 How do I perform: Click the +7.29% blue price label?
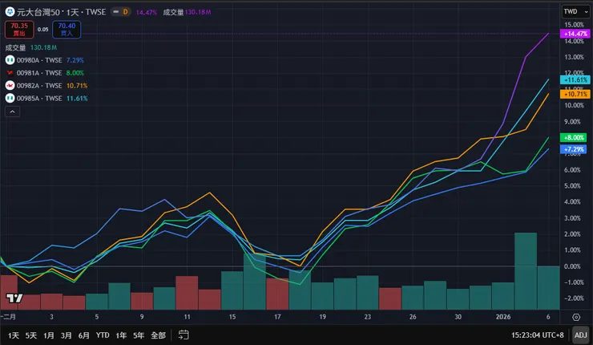coord(574,149)
